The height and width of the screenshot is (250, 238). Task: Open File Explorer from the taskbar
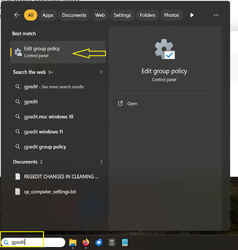73,242
